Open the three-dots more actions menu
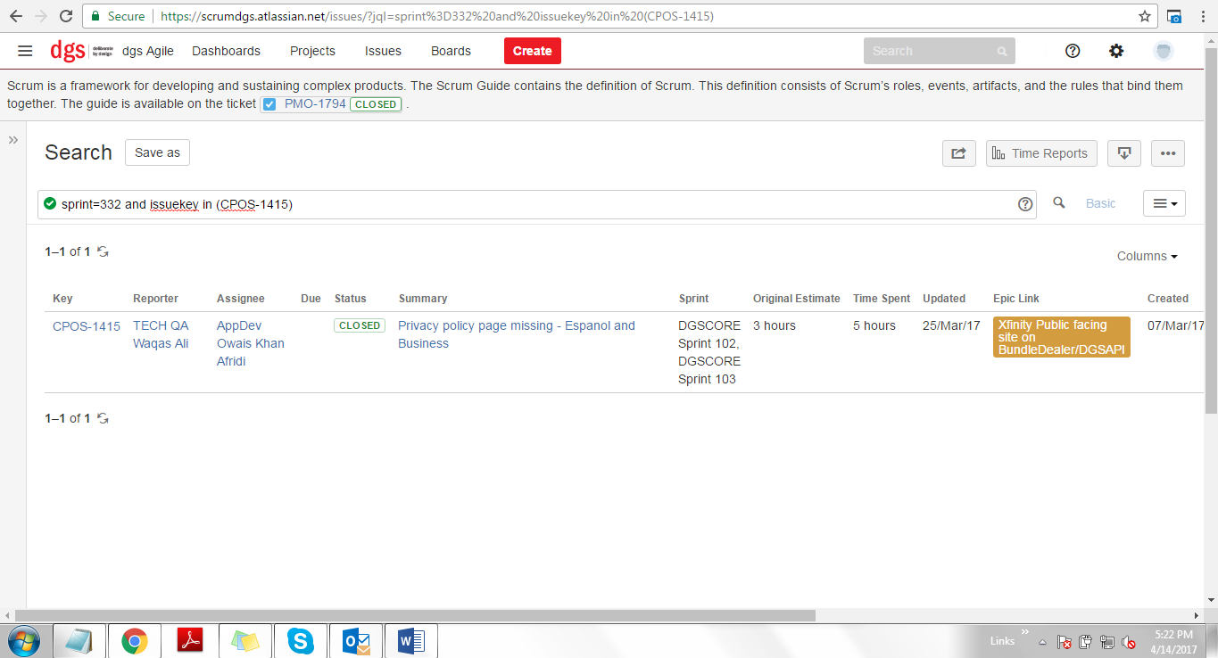The image size is (1218, 658). pyautogui.click(x=1167, y=153)
